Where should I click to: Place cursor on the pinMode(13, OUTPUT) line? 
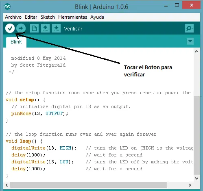pos(39,113)
